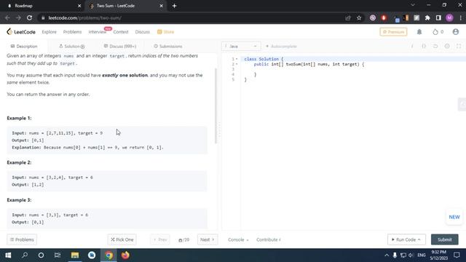Open editor settings icon
Image resolution: width=466 pixels, height=262 pixels.
click(447, 47)
